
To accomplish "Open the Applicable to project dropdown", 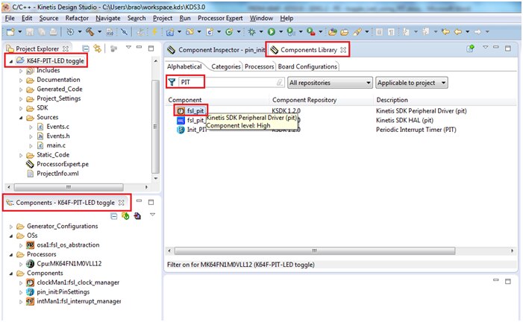I will point(412,83).
